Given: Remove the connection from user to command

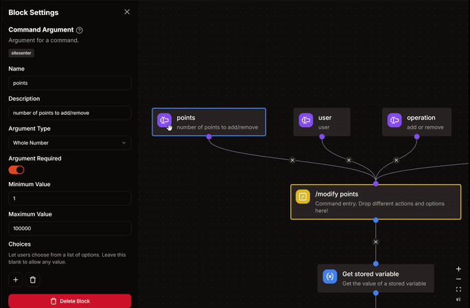Looking at the screenshot, I should pyautogui.click(x=349, y=160).
